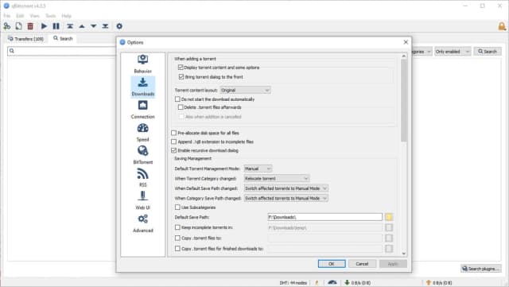This screenshot has width=509, height=287.
Task: Click the alternative speed limits status icon
Action: pyautogui.click(x=332, y=282)
